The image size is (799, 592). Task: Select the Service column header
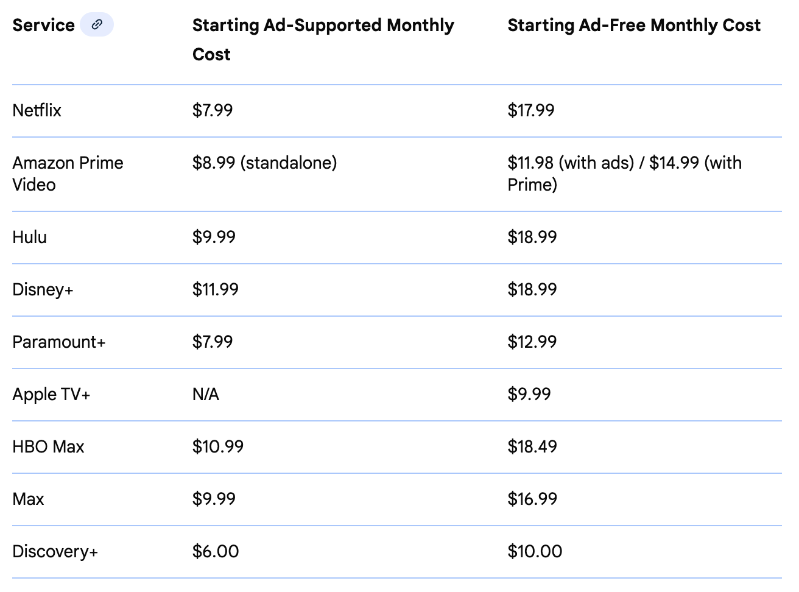click(43, 25)
